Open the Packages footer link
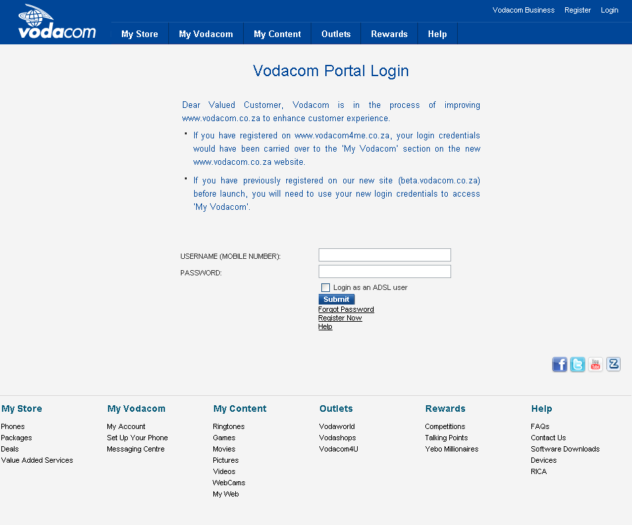The width and height of the screenshot is (632, 525). click(17, 438)
